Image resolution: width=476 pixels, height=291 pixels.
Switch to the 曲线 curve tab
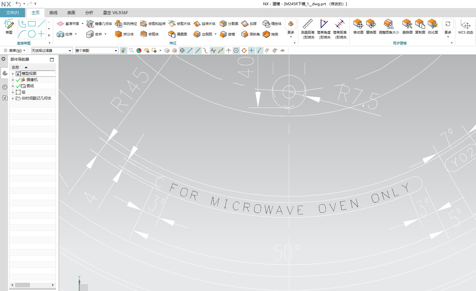click(53, 13)
